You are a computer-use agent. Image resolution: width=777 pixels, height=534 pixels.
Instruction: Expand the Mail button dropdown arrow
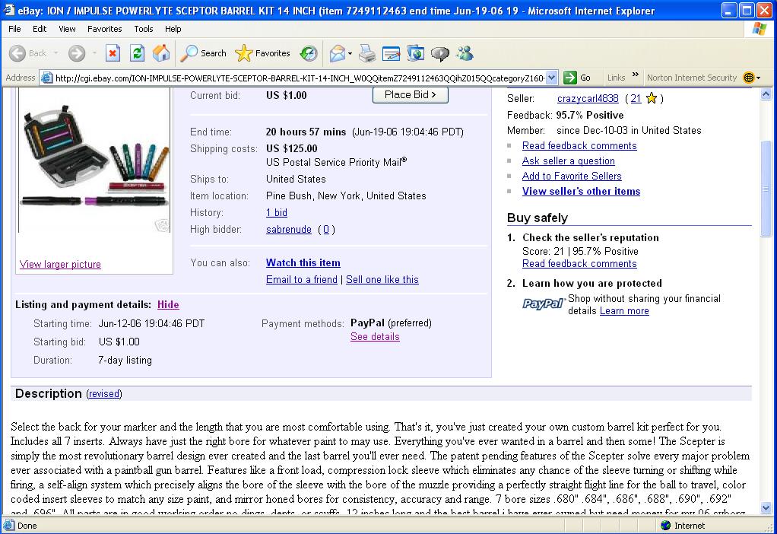click(350, 53)
